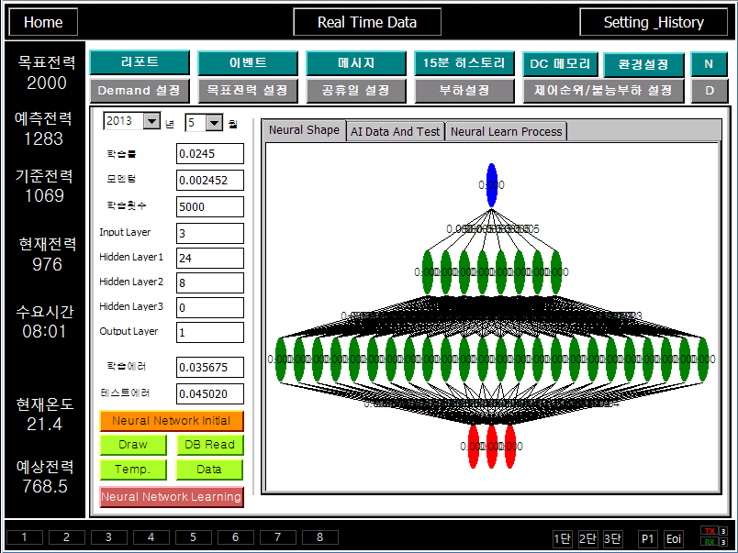Viewport: 738px width, 553px height.
Task: Expand the year 2013 dropdown
Action: click(151, 121)
